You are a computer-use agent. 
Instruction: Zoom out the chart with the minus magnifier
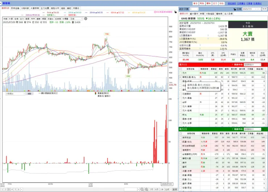pyautogui.click(x=142, y=189)
